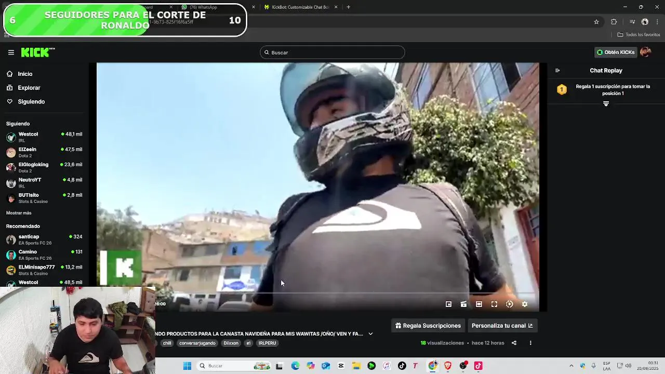Expand the stream title chevron
This screenshot has width=665, height=374.
[x=370, y=334]
